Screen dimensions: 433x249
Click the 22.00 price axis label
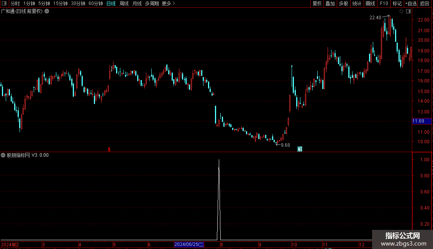pos(423,20)
